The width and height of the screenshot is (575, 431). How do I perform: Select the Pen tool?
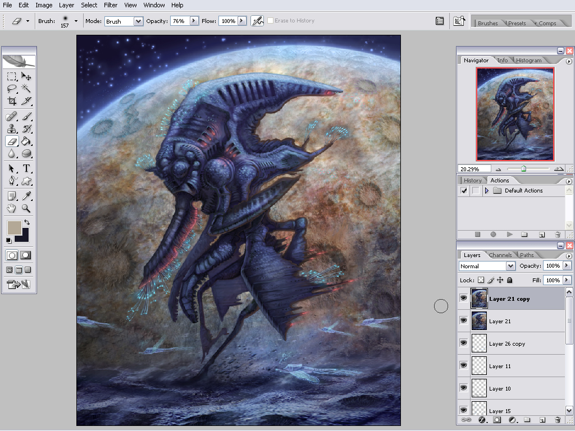(12, 181)
